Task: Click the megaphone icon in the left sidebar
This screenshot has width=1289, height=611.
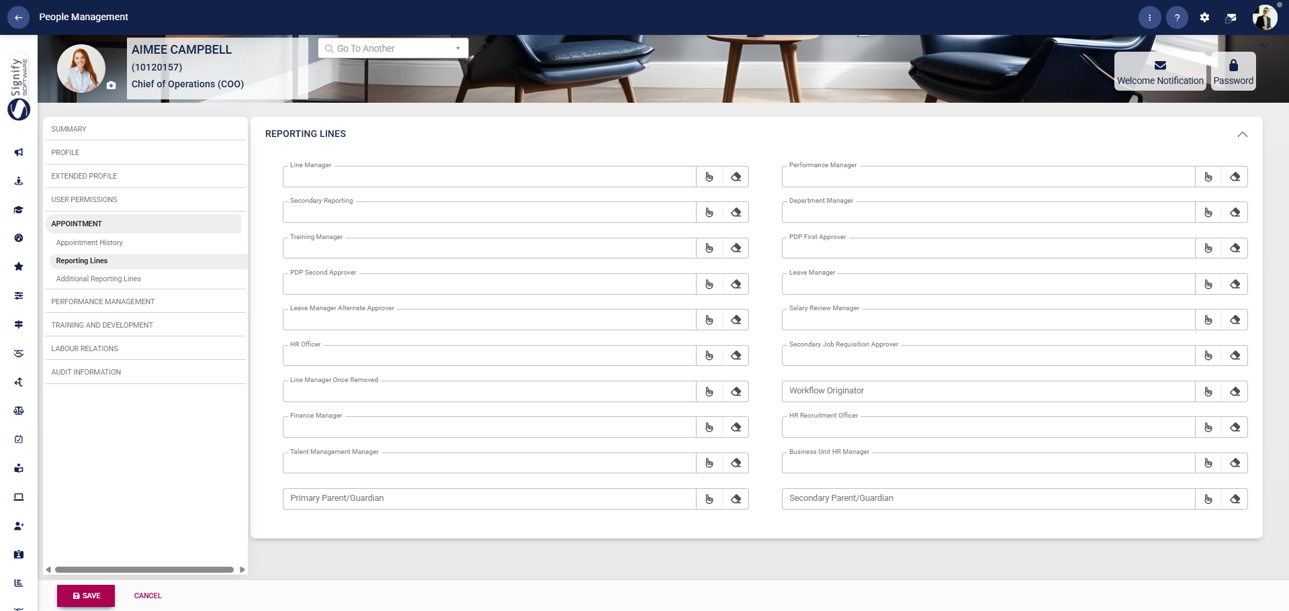Action: point(18,152)
